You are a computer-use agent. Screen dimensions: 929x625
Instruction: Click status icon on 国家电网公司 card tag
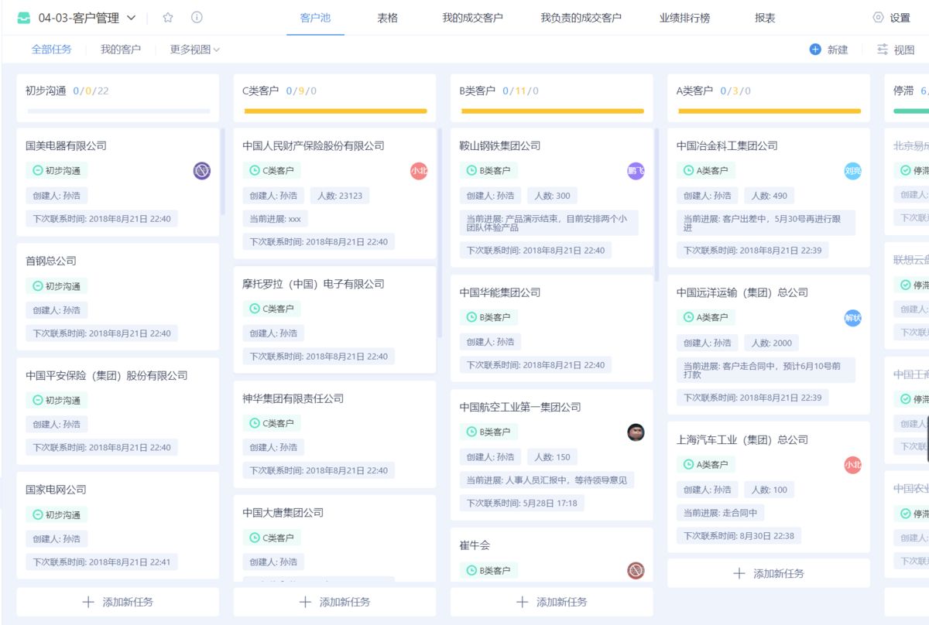pyautogui.click(x=37, y=515)
